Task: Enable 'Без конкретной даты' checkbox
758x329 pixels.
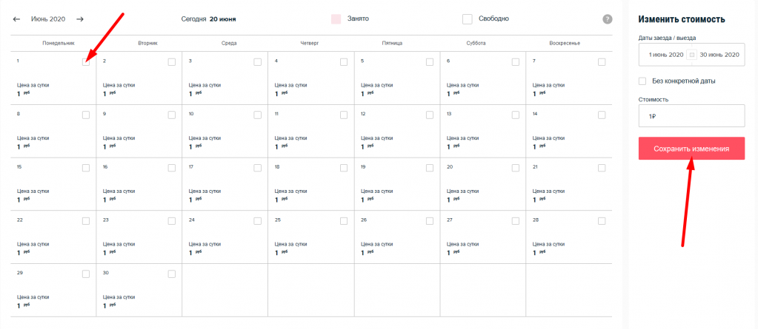Action: click(x=642, y=81)
